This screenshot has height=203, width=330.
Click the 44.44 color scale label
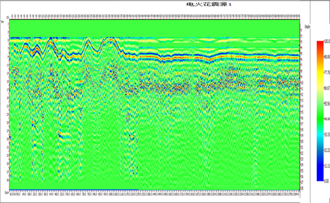point(327,119)
